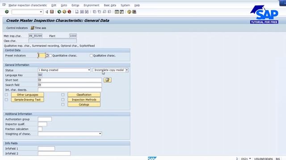
Task: Click the command field input box
Action: (x=25, y=12)
